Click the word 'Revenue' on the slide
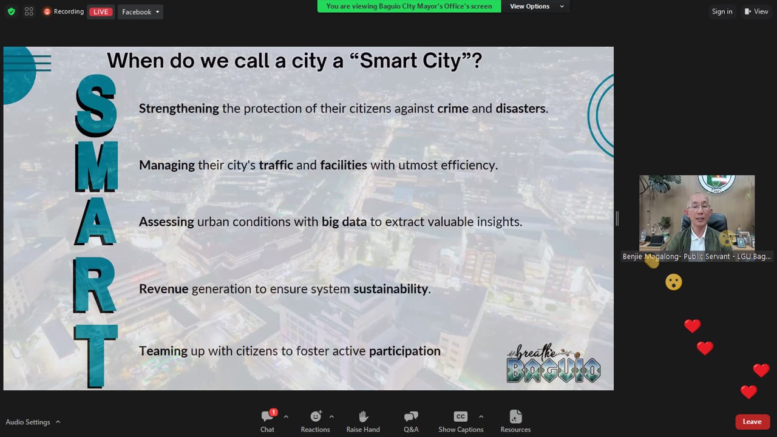The height and width of the screenshot is (437, 777). click(164, 289)
